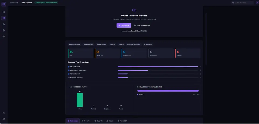Open the document icon in the sidebar

point(4,30)
